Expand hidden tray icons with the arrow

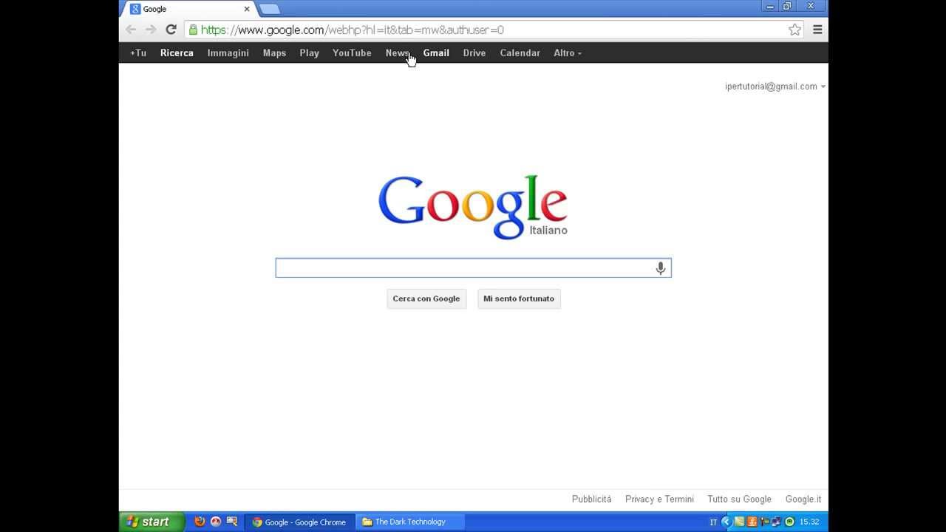726,522
